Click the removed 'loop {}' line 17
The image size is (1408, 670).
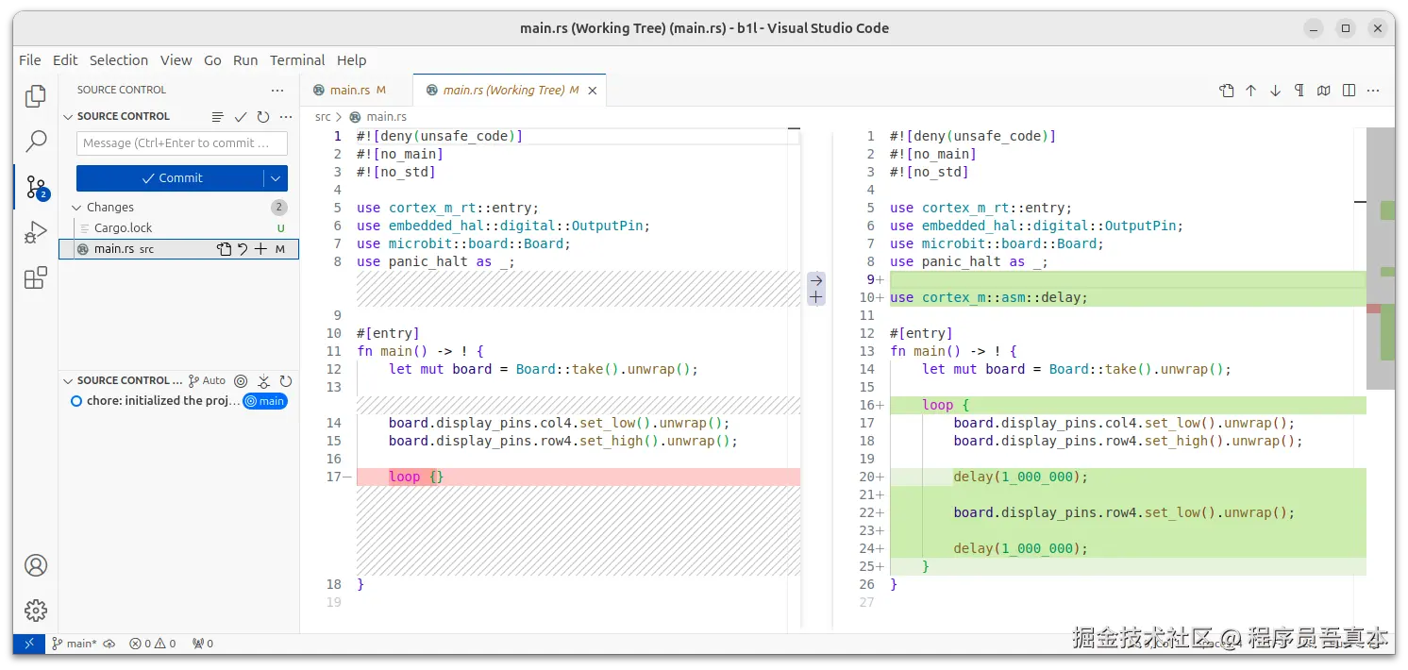[578, 477]
